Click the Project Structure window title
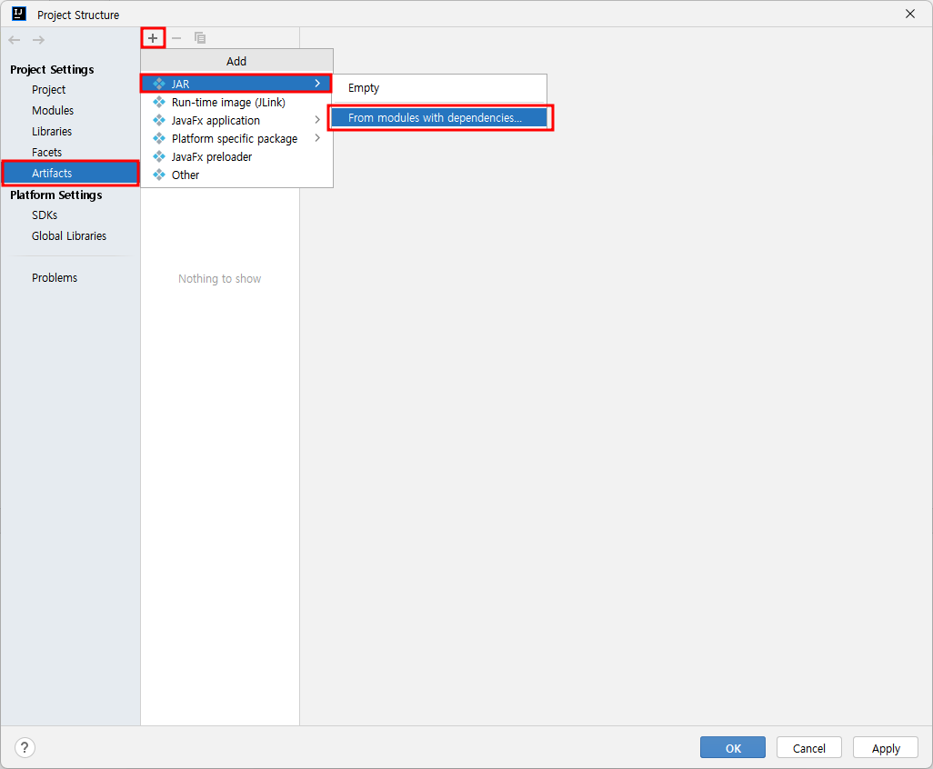The width and height of the screenshot is (933, 769). (x=78, y=15)
